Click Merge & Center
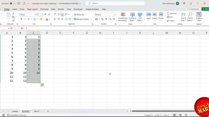 click(81, 19)
